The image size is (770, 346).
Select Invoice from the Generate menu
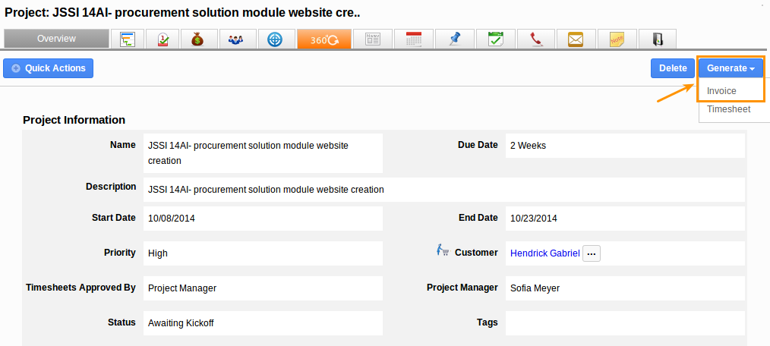(x=721, y=91)
